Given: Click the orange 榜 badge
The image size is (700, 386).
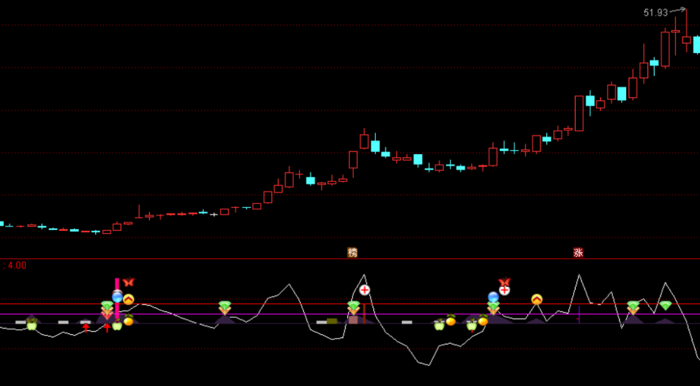Looking at the screenshot, I should 353,253.
